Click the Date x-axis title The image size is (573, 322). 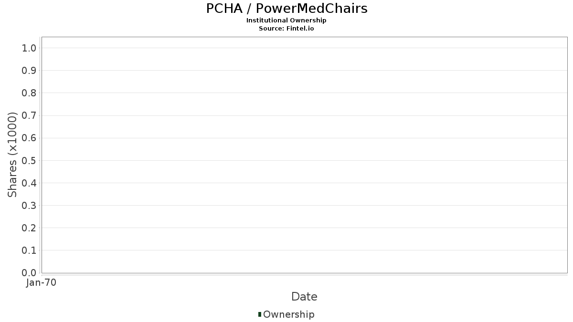(304, 297)
